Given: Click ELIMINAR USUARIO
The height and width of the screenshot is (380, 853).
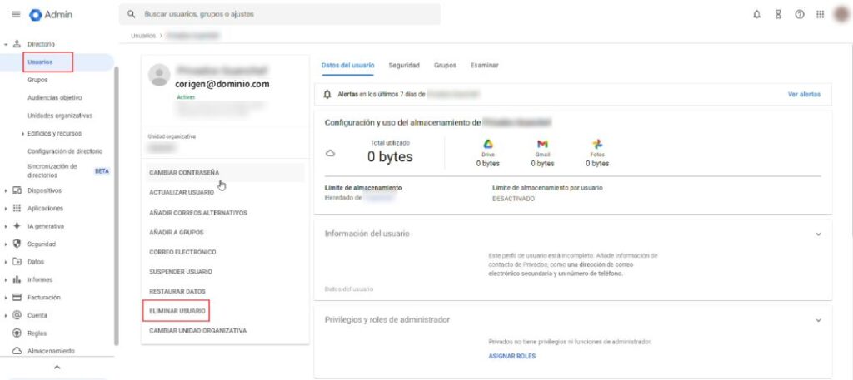Looking at the screenshot, I should tap(177, 311).
